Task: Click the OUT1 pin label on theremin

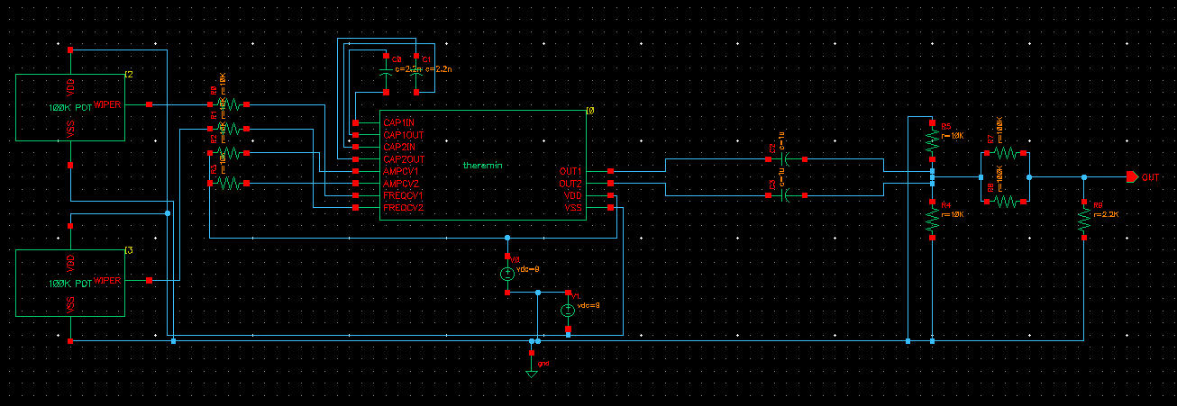Action: point(570,170)
